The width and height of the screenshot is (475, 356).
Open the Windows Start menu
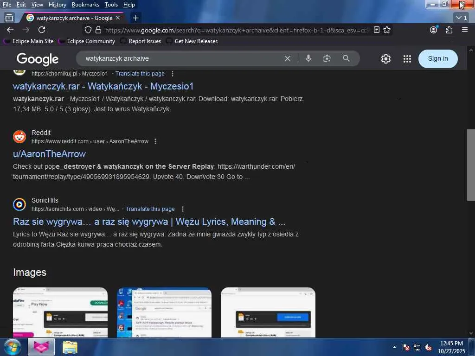(x=12, y=347)
